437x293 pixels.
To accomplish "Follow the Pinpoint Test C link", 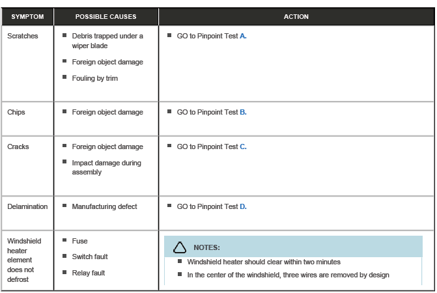I will click(243, 147).
